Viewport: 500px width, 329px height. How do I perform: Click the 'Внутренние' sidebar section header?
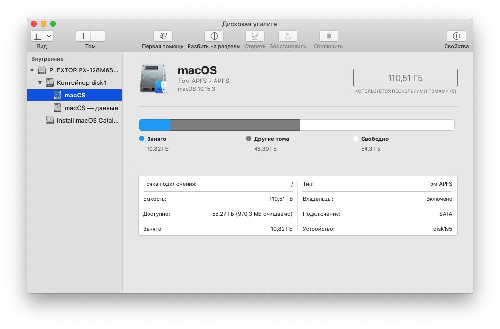[x=47, y=59]
